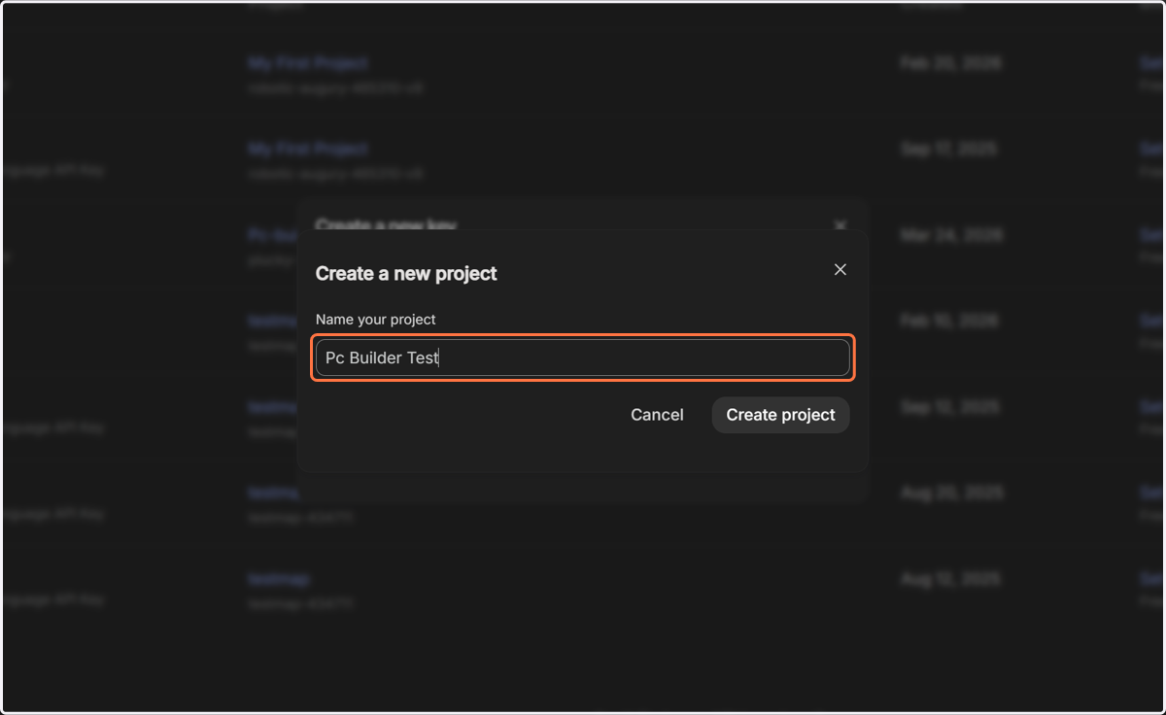Click the Create project button
This screenshot has height=715, width=1166.
click(x=780, y=415)
